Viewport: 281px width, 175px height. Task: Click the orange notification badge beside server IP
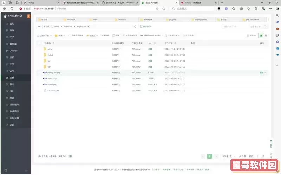tap(28, 16)
